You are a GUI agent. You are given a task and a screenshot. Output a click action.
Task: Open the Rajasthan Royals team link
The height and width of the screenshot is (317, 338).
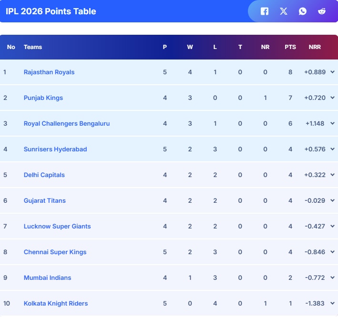pos(49,72)
